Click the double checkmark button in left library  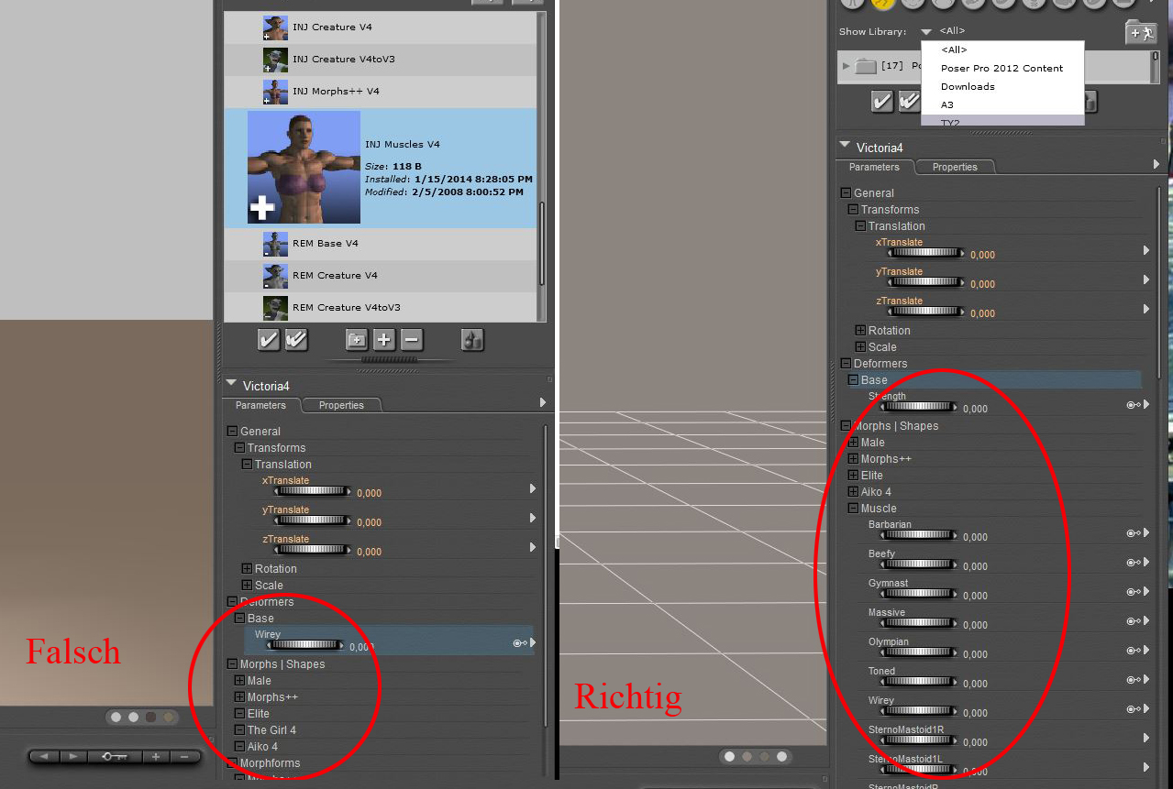(x=296, y=340)
